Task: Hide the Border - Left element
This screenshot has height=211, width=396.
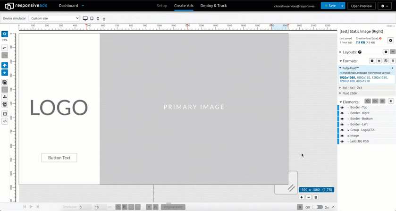Action: (x=342, y=124)
